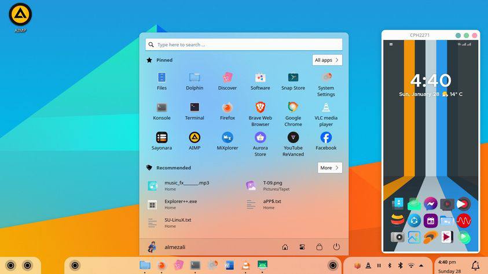488x274 pixels.
Task: Open the Discover app in pinned grid
Action: tap(227, 81)
